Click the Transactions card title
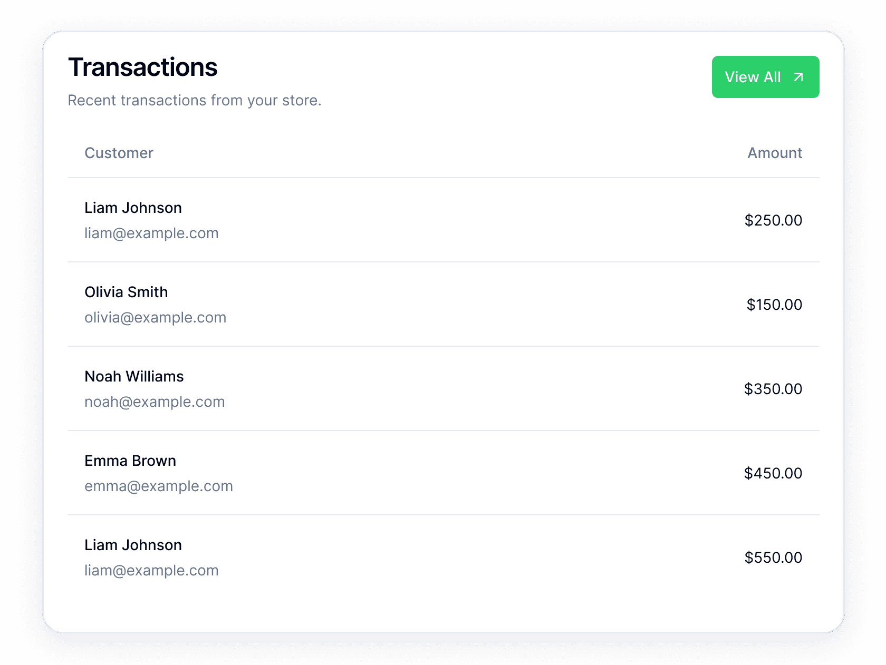Screen dimensions: 886x665 (x=143, y=67)
